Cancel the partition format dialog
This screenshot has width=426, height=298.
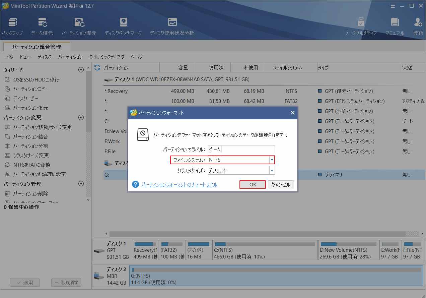pos(281,184)
